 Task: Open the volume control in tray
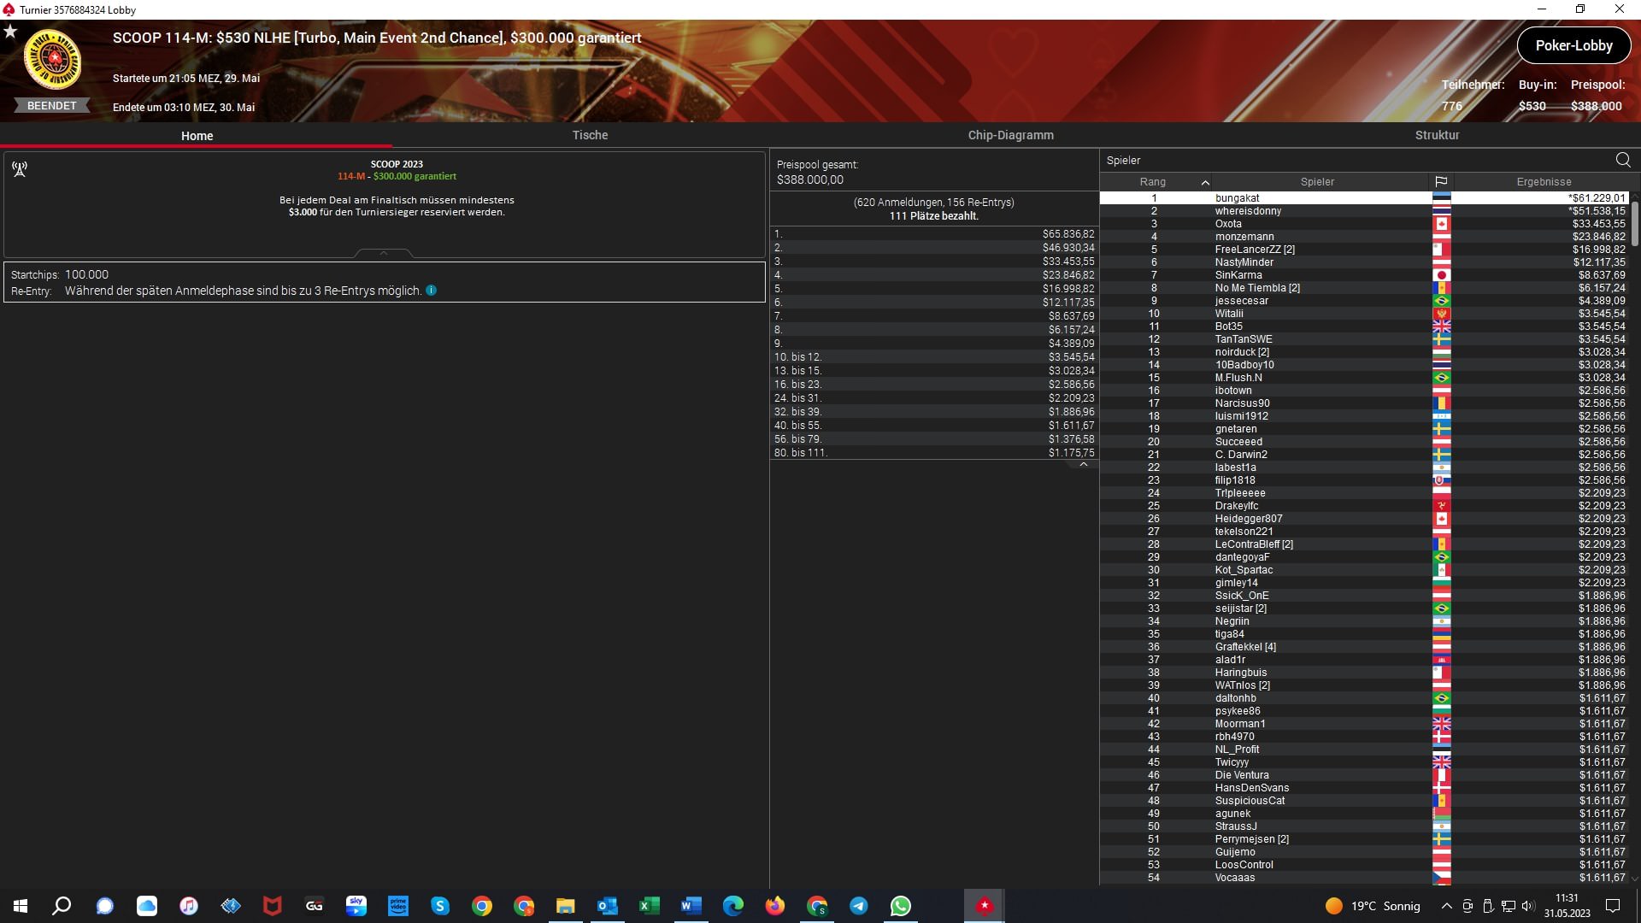pyautogui.click(x=1528, y=906)
